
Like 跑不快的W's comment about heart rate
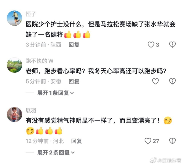tap(155, 81)
